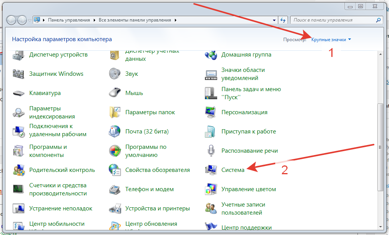This screenshot has width=389, height=235.
Task: Click the Панель задач и меню Пуск icon
Action: (x=211, y=93)
